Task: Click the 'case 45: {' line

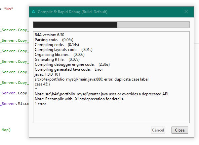Action: click(x=43, y=84)
